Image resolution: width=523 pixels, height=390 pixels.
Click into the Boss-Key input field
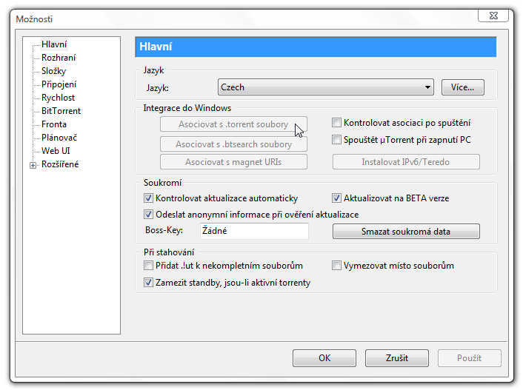254,231
